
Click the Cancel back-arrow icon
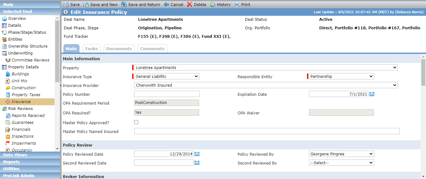point(167,4)
